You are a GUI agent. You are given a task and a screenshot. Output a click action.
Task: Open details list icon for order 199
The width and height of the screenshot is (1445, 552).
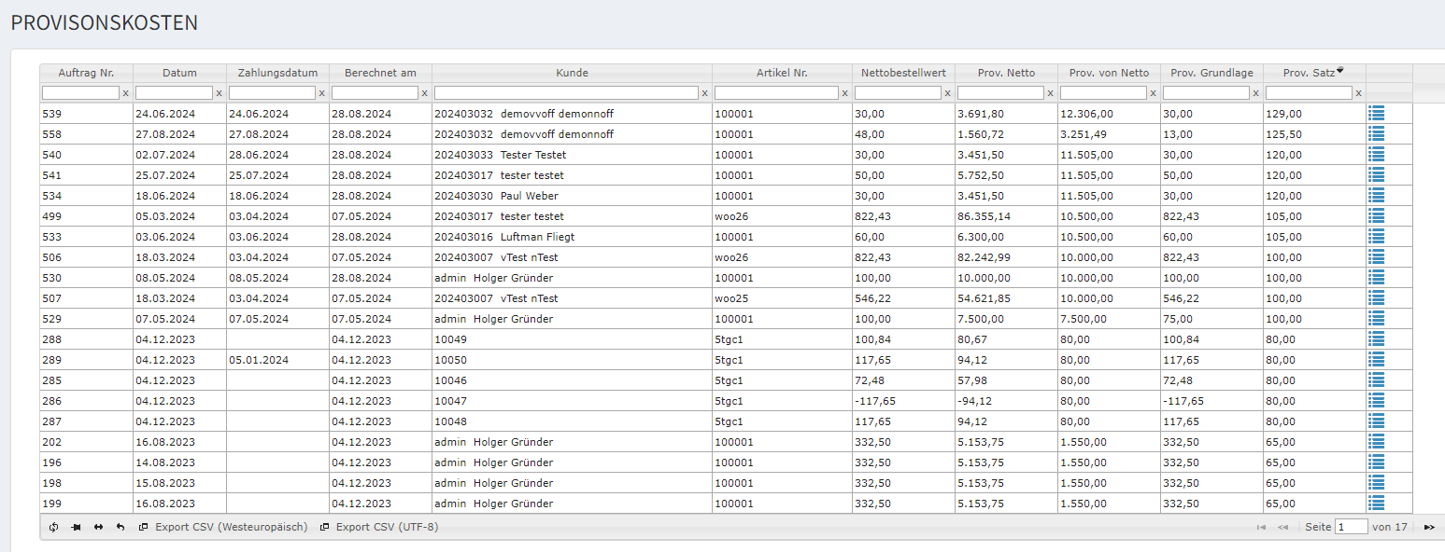pyautogui.click(x=1376, y=504)
